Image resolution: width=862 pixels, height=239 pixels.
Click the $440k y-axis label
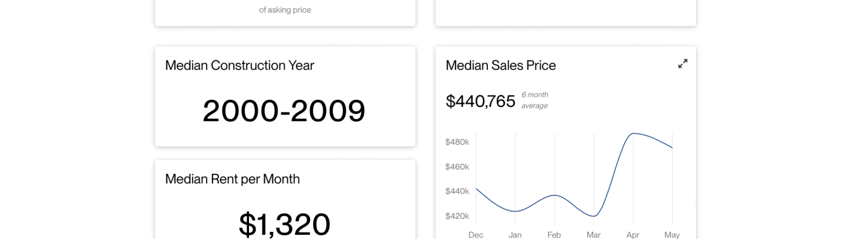tap(457, 191)
